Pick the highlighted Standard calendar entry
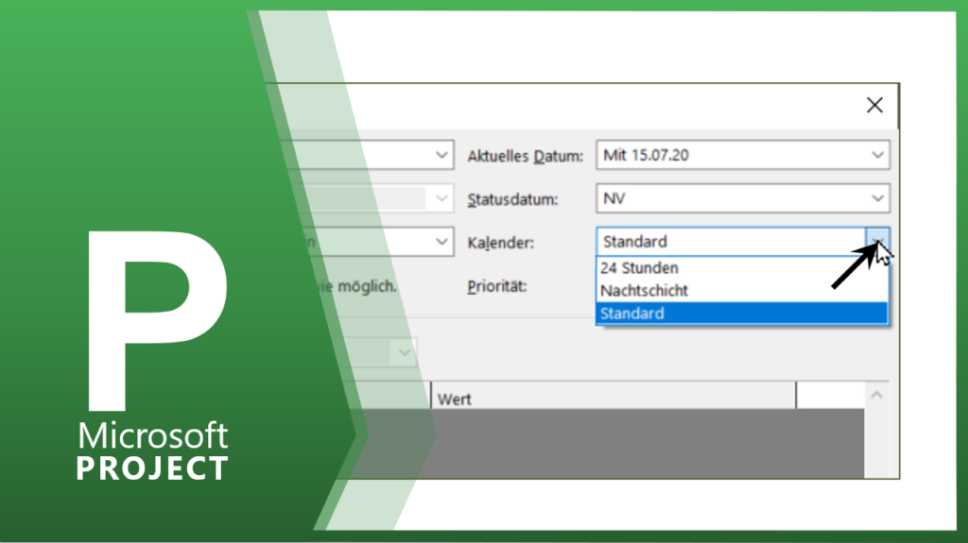This screenshot has width=968, height=543. click(741, 313)
